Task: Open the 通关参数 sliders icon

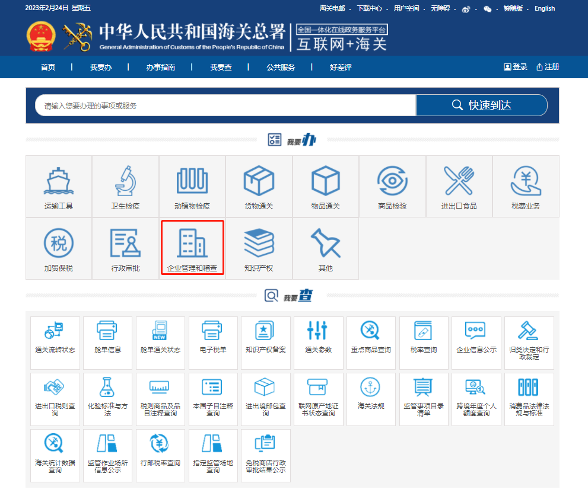Action: [317, 331]
